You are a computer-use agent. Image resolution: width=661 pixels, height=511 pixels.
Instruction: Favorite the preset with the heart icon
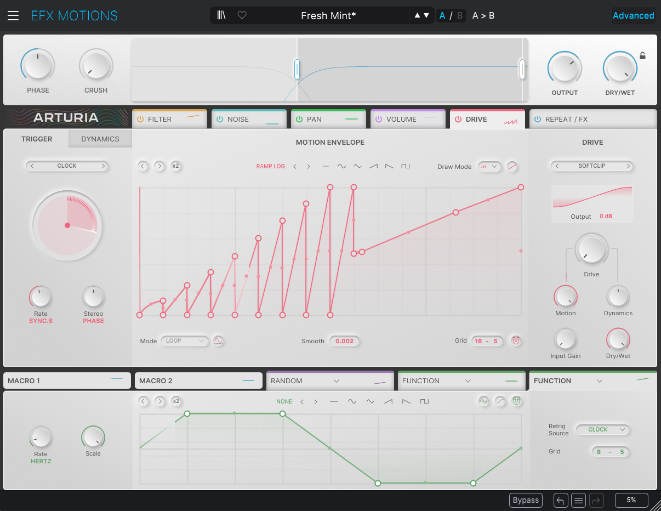[x=242, y=15]
